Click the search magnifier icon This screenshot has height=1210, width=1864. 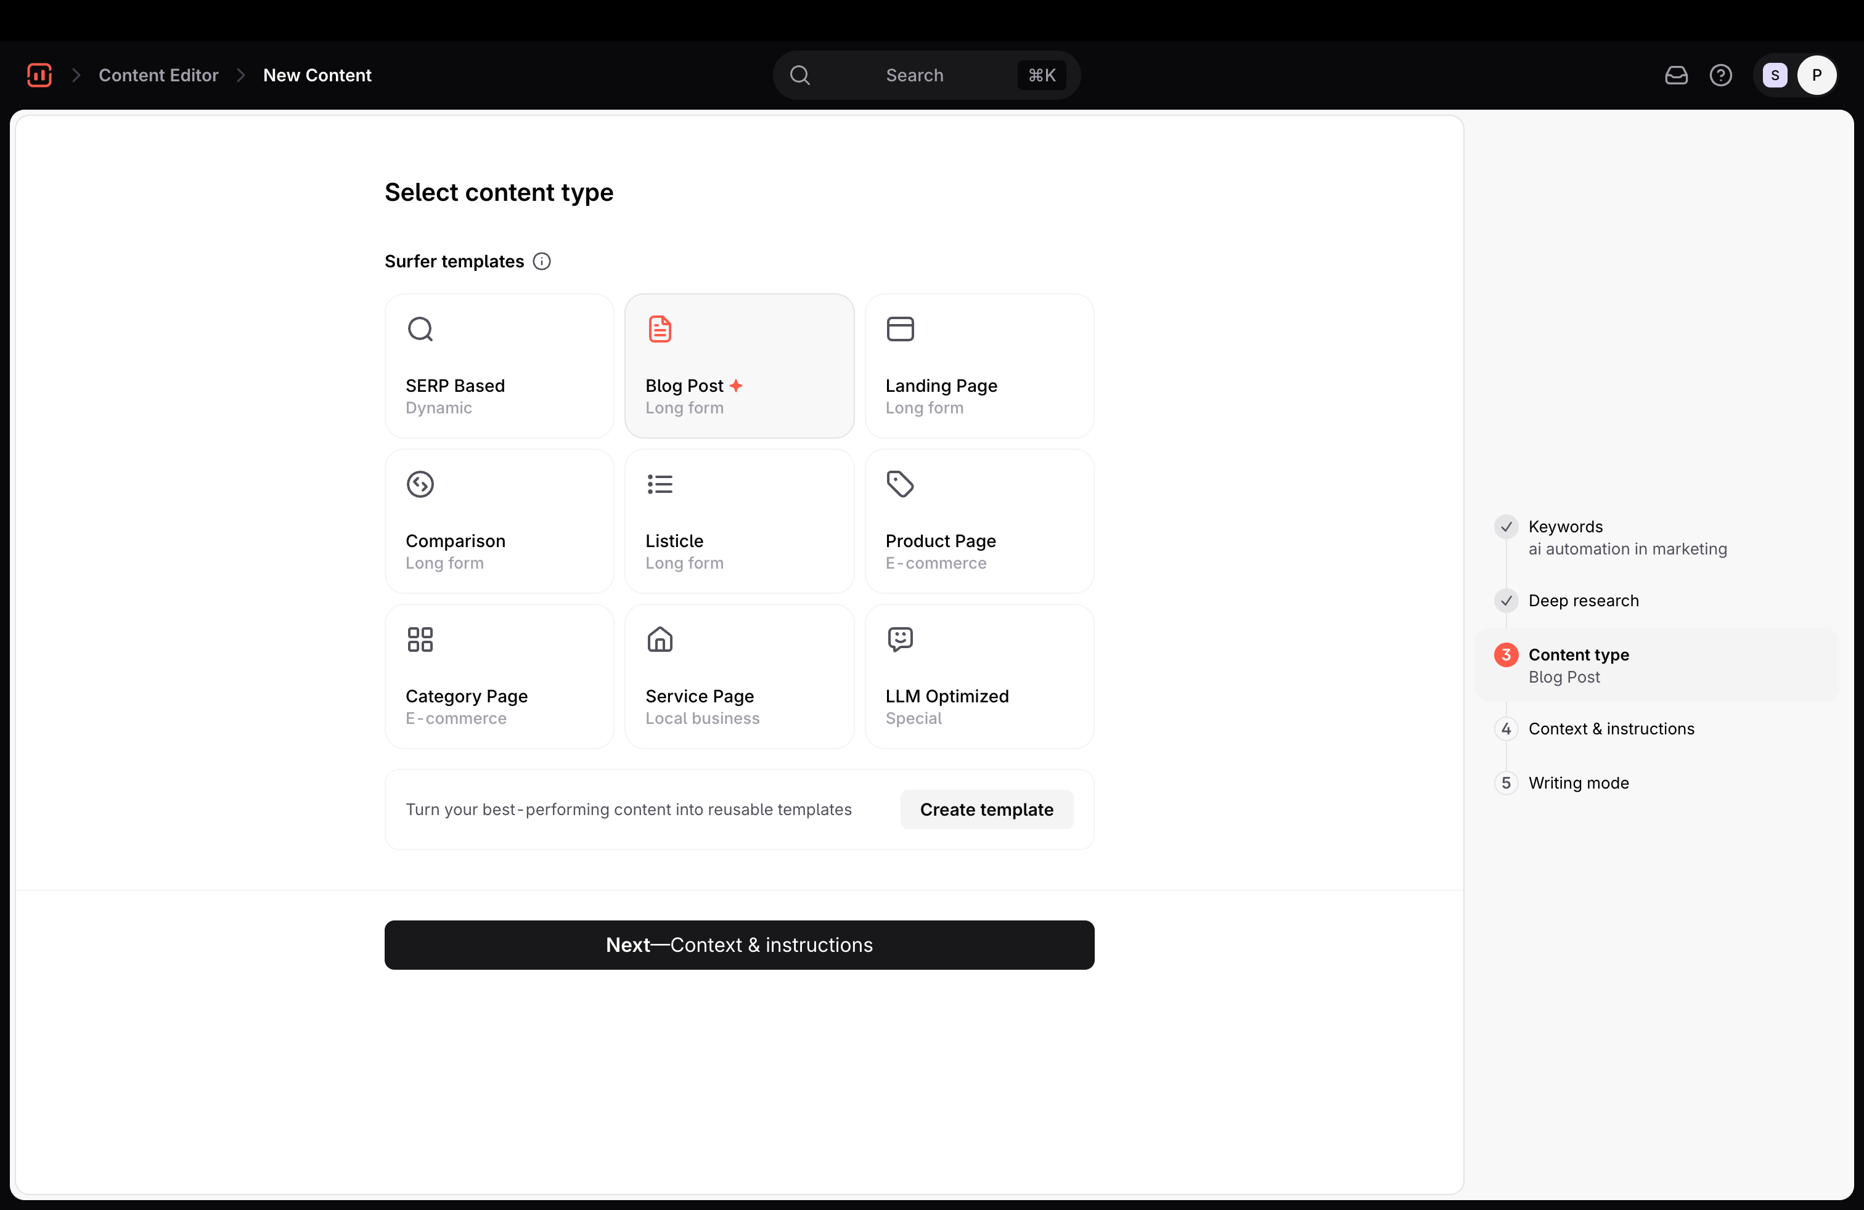coord(799,75)
